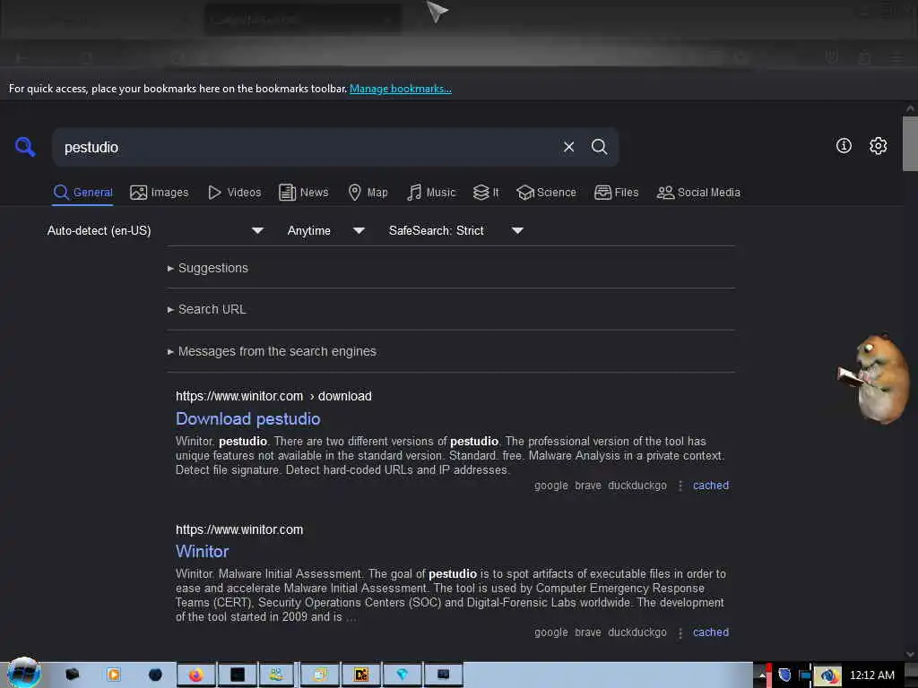Clear the pestudio search query
918x688 pixels.
568,147
